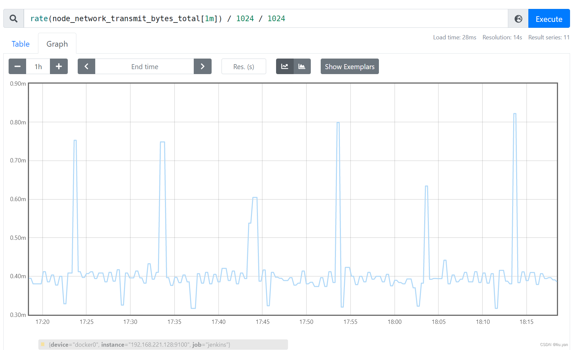The height and width of the screenshot is (350, 573).
Task: Click the Resolution: 14s text
Action: coord(502,37)
